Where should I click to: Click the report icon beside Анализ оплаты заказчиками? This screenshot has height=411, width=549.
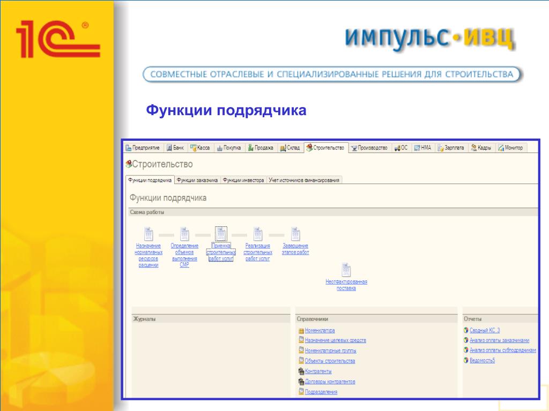[466, 340]
